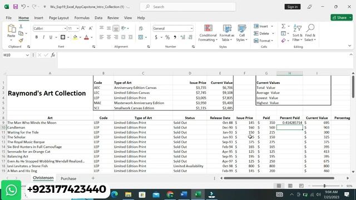
Task: Click Insert cells button
Action: pos(263,26)
